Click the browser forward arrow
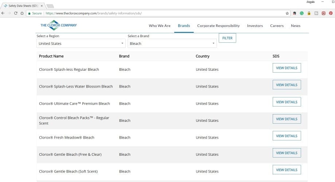335x182 pixels. [9, 13]
